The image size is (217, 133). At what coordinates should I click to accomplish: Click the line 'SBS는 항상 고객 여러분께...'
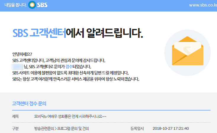(76, 79)
